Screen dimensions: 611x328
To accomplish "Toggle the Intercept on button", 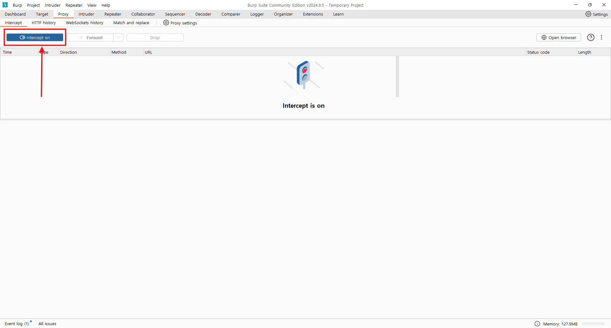I will tap(35, 38).
